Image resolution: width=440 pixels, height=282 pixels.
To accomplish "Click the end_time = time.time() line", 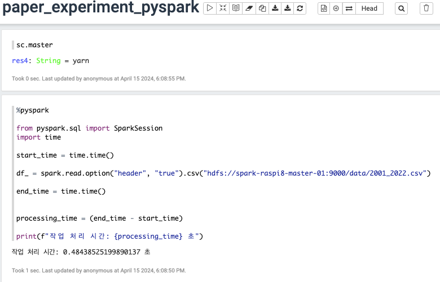I will pos(61,191).
